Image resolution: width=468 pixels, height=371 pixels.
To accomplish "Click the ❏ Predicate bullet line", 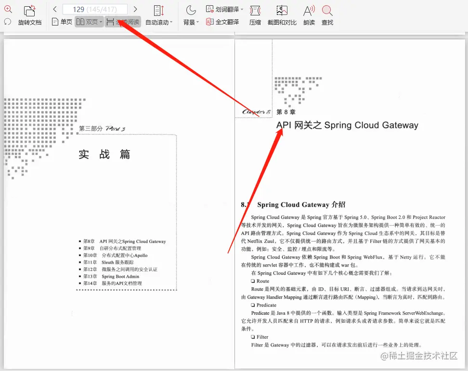I will 263,305.
